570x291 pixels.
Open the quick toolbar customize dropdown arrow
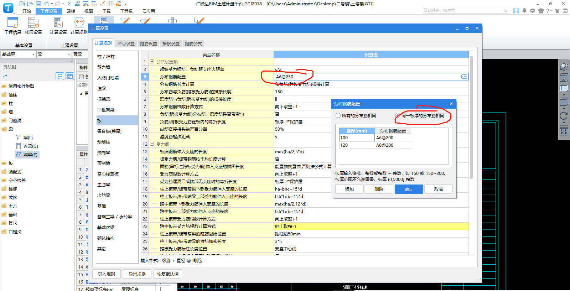[x=125, y=4]
